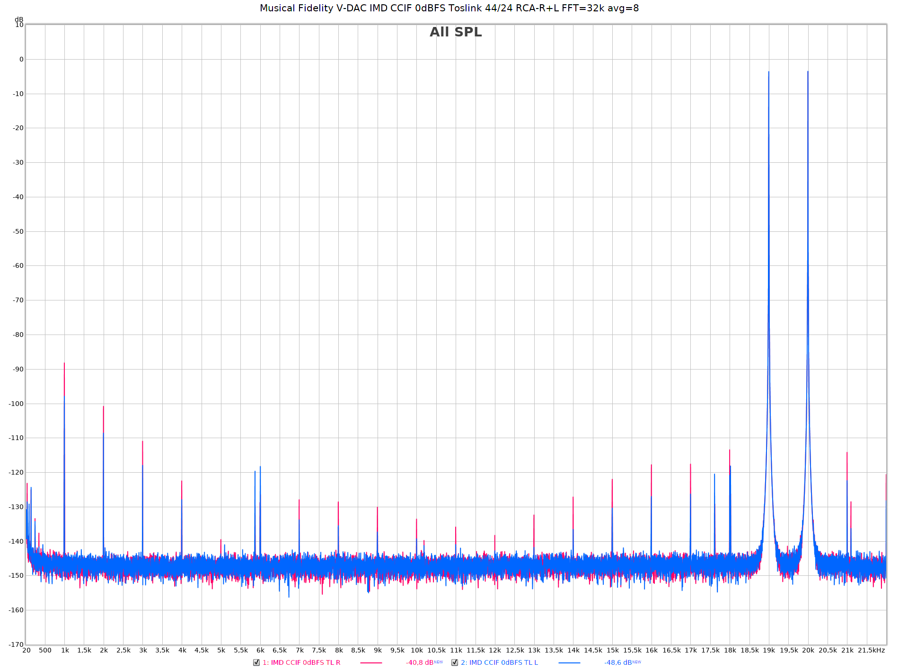899x670 pixels.
Task: Click the -90 dB axis label
Action: click(18, 369)
